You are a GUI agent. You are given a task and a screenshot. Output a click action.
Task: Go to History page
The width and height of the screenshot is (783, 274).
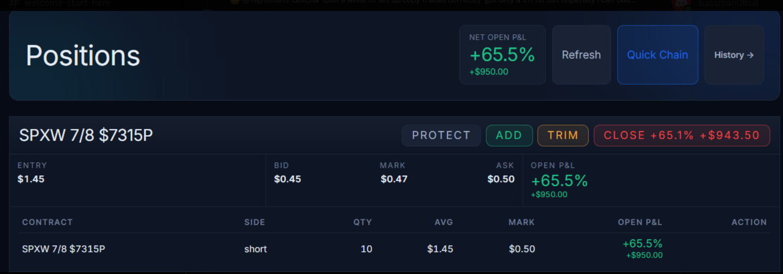click(x=734, y=55)
